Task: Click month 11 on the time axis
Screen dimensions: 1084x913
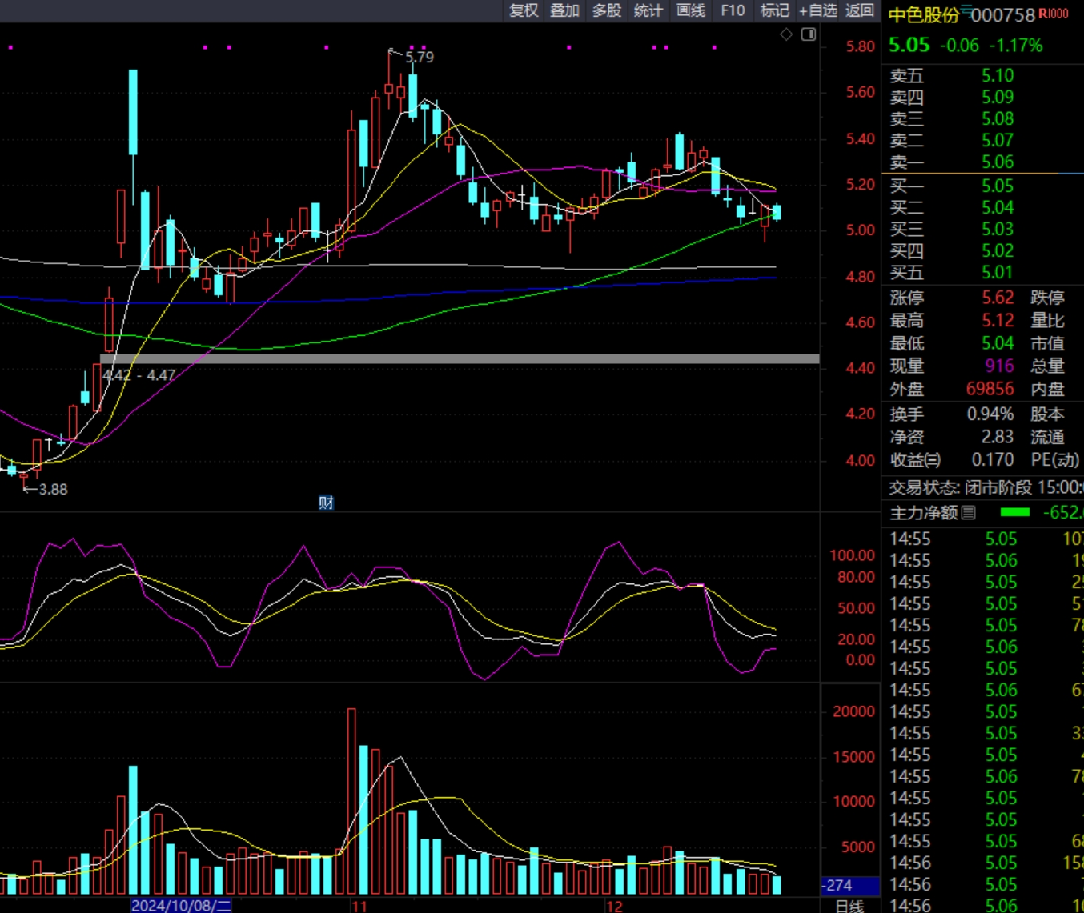Action: click(359, 906)
